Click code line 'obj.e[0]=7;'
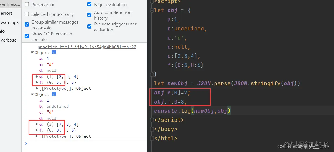This screenshot has height=152, width=334. point(172,92)
